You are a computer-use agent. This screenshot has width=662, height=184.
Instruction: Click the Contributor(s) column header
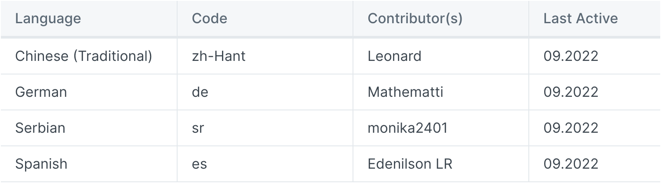pyautogui.click(x=415, y=18)
